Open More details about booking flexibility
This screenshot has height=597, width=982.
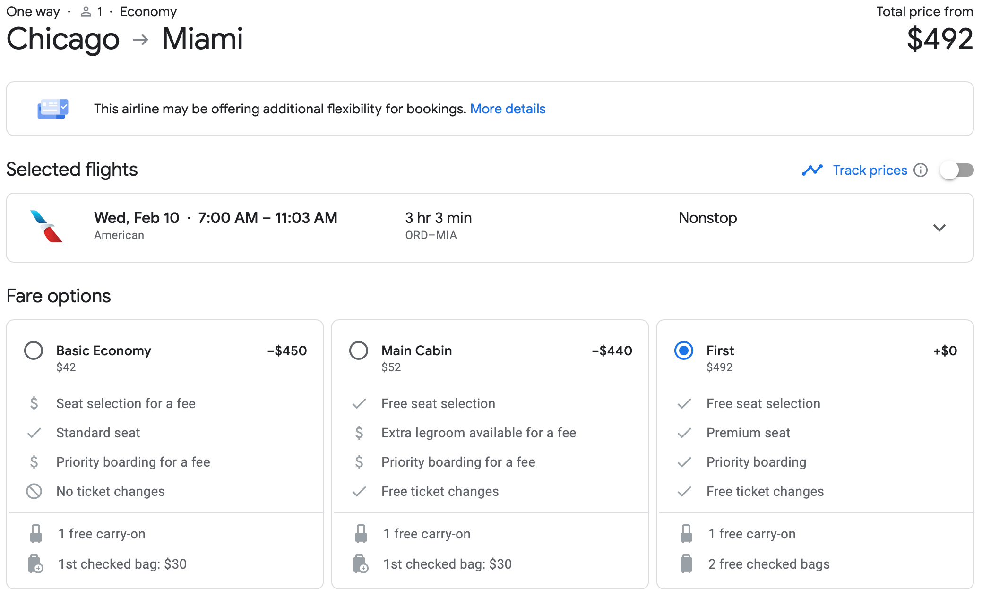(x=508, y=109)
